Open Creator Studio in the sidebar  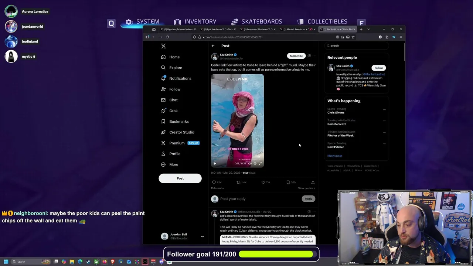177,132
